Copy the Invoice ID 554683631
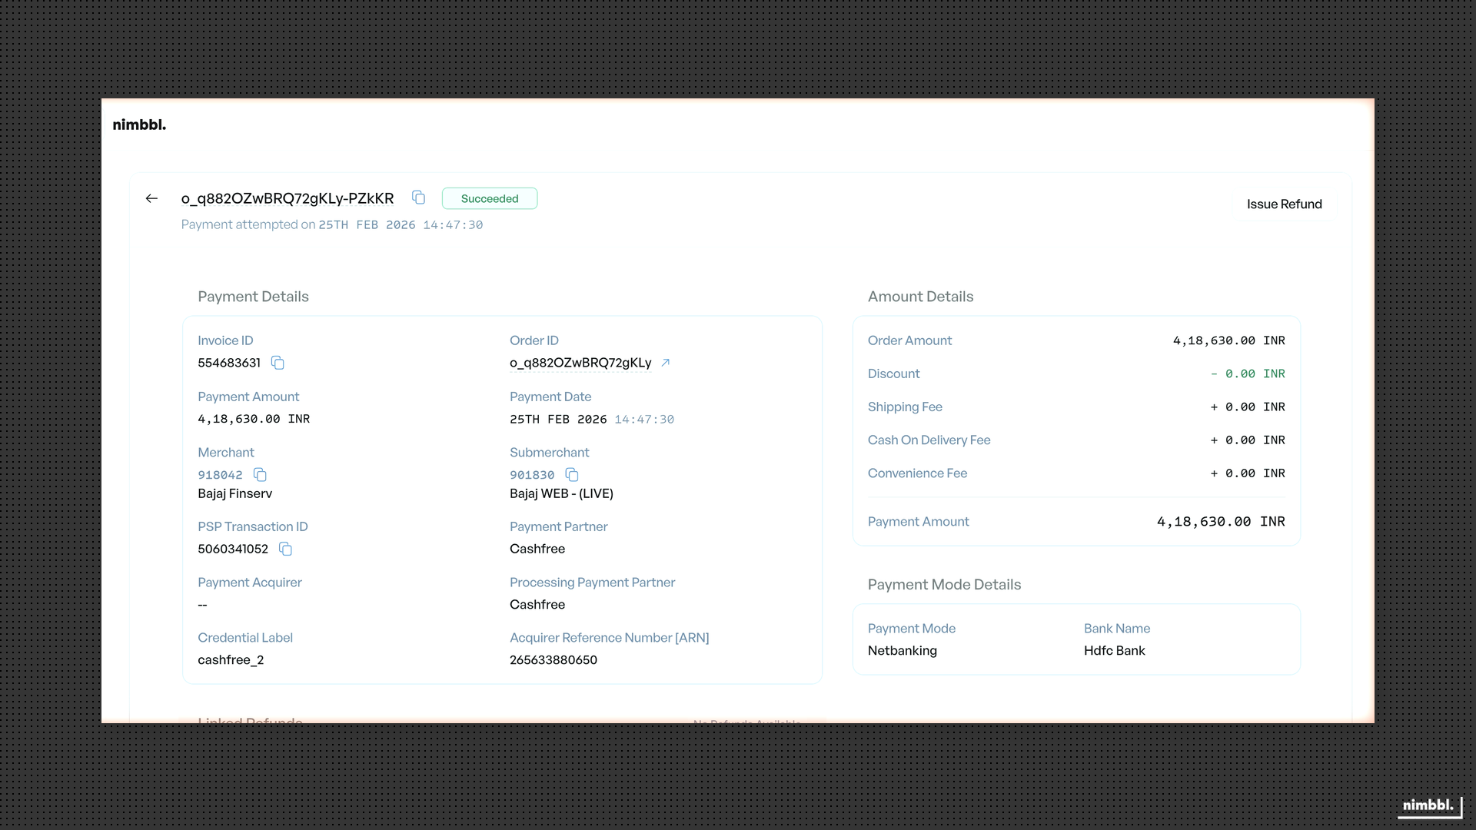The image size is (1476, 830). pos(278,363)
